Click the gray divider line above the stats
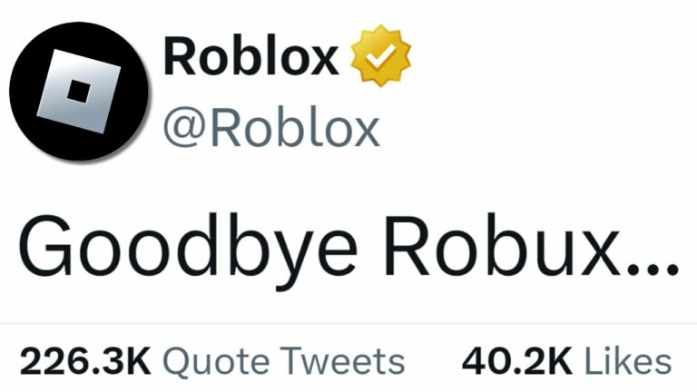The image size is (697, 392). [x=348, y=323]
